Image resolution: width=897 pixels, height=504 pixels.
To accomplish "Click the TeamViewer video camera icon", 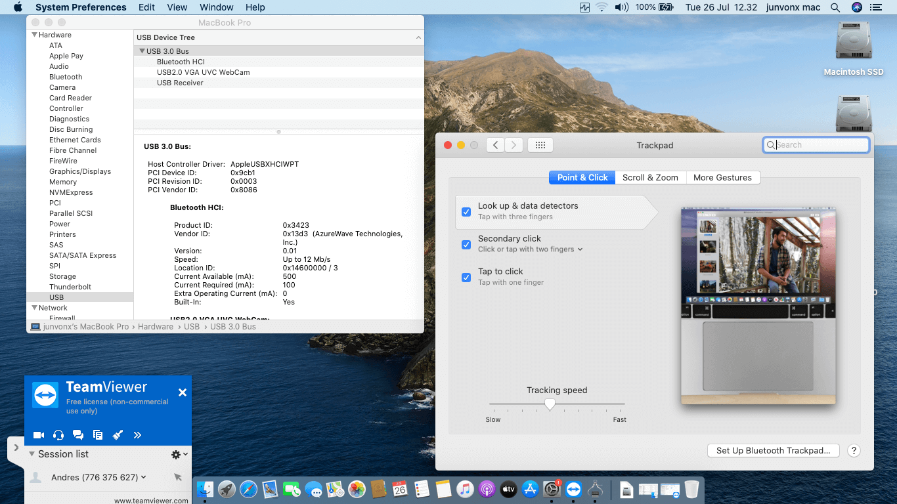I will 39,434.
